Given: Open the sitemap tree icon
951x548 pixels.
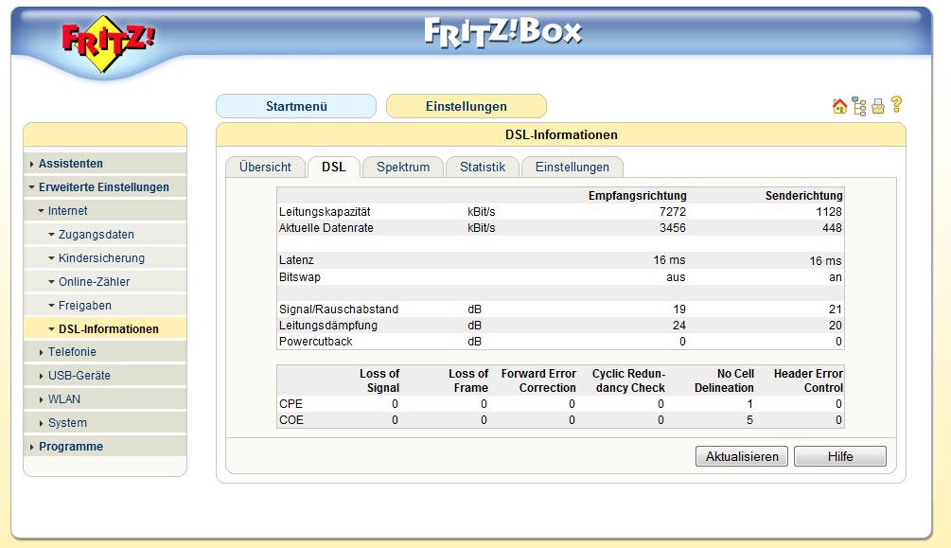Looking at the screenshot, I should (x=859, y=106).
